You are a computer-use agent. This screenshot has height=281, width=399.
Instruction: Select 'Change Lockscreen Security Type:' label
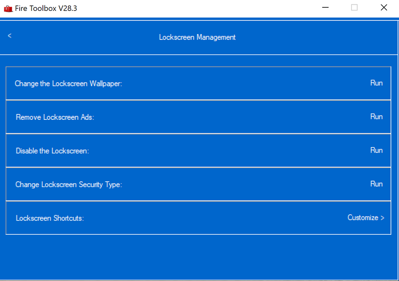click(x=69, y=185)
